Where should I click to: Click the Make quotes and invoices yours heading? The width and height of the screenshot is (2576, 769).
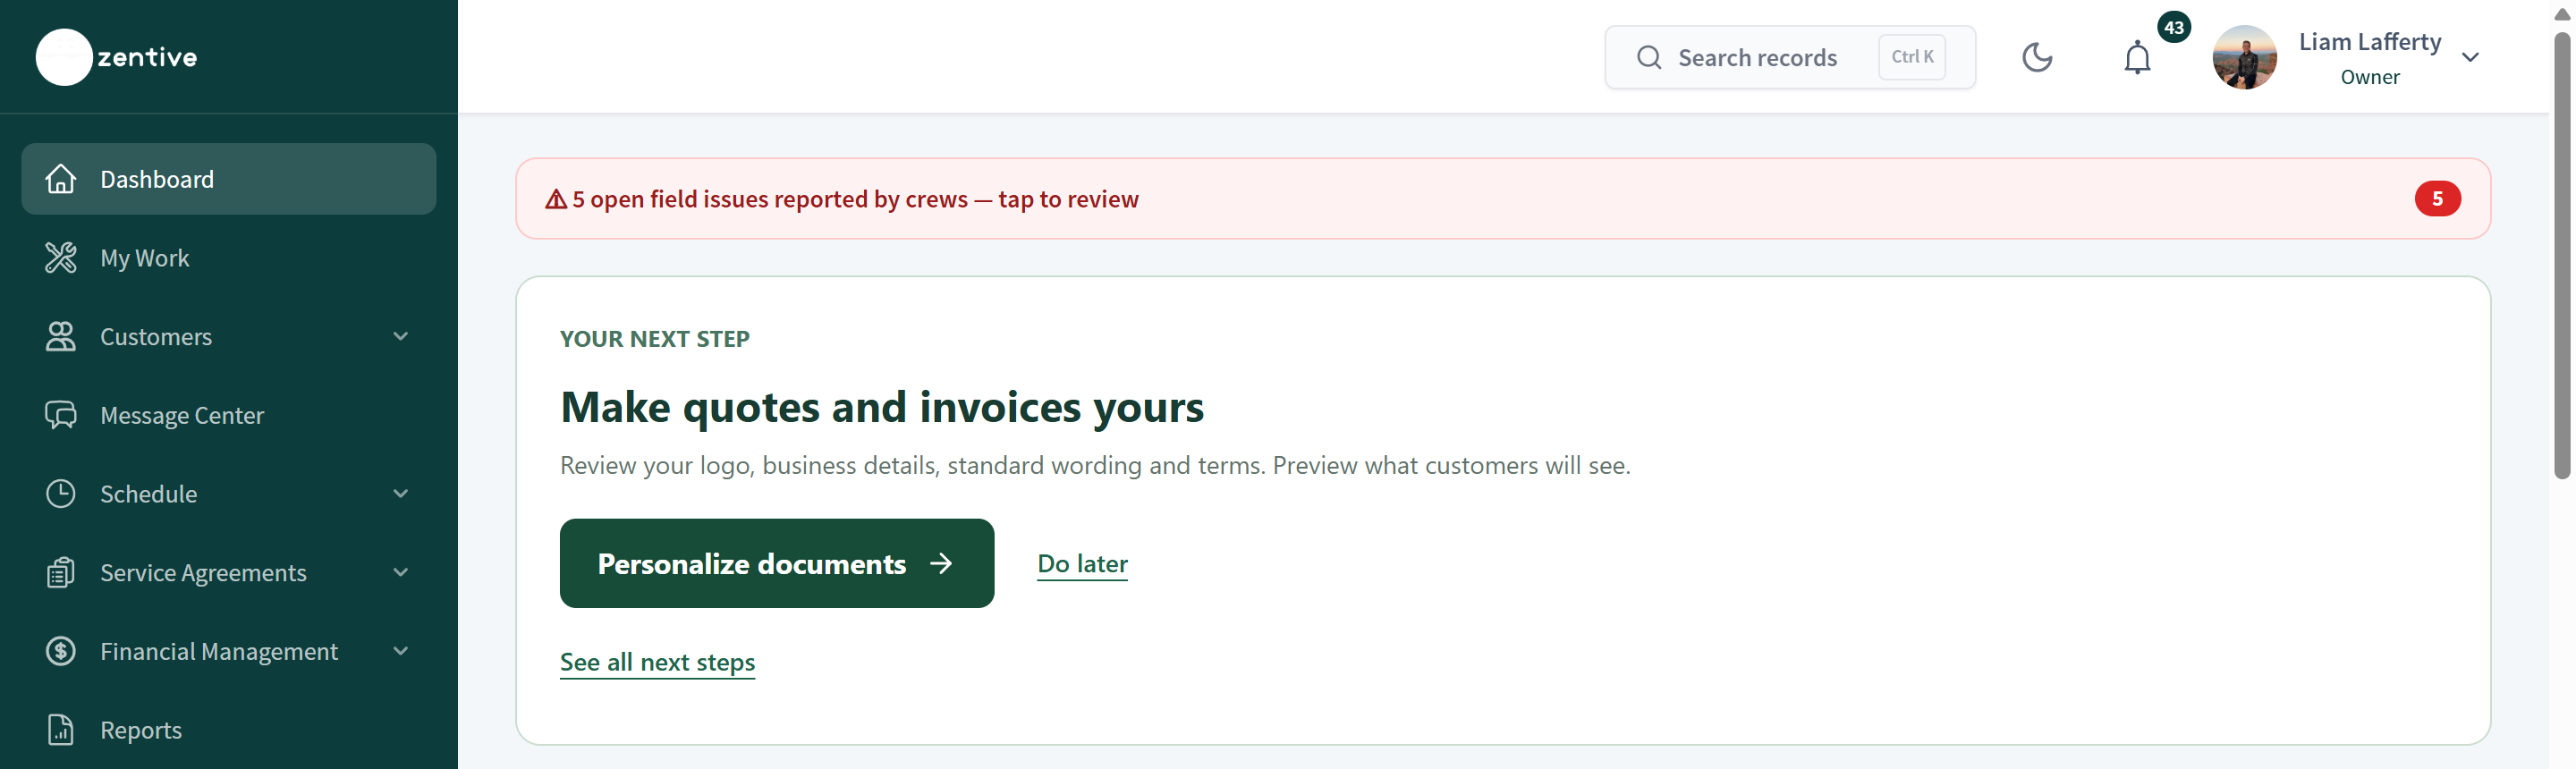click(x=881, y=407)
